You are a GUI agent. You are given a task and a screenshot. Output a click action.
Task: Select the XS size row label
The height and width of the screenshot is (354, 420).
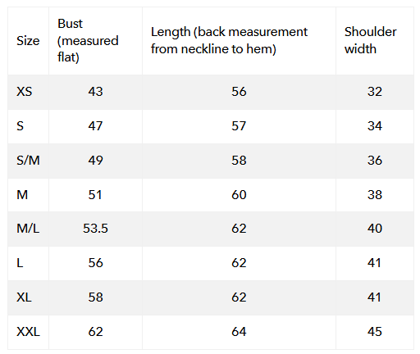(24, 92)
